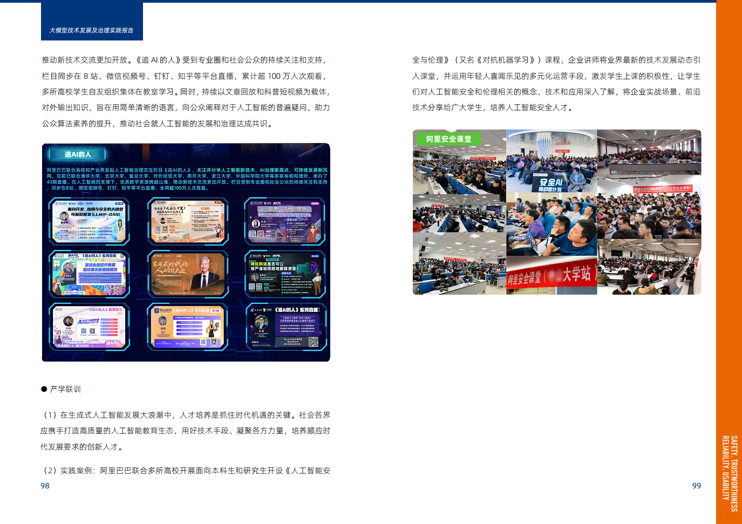Click the text "公众算法素养的提升"
This screenshot has height=524, width=742.
[77, 124]
